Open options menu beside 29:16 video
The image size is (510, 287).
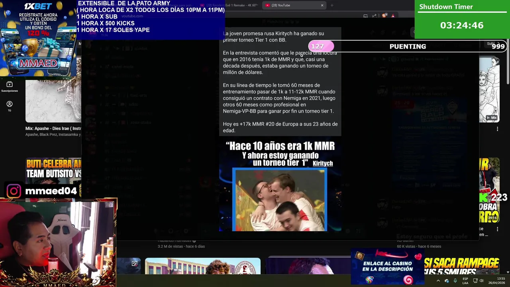point(497,229)
